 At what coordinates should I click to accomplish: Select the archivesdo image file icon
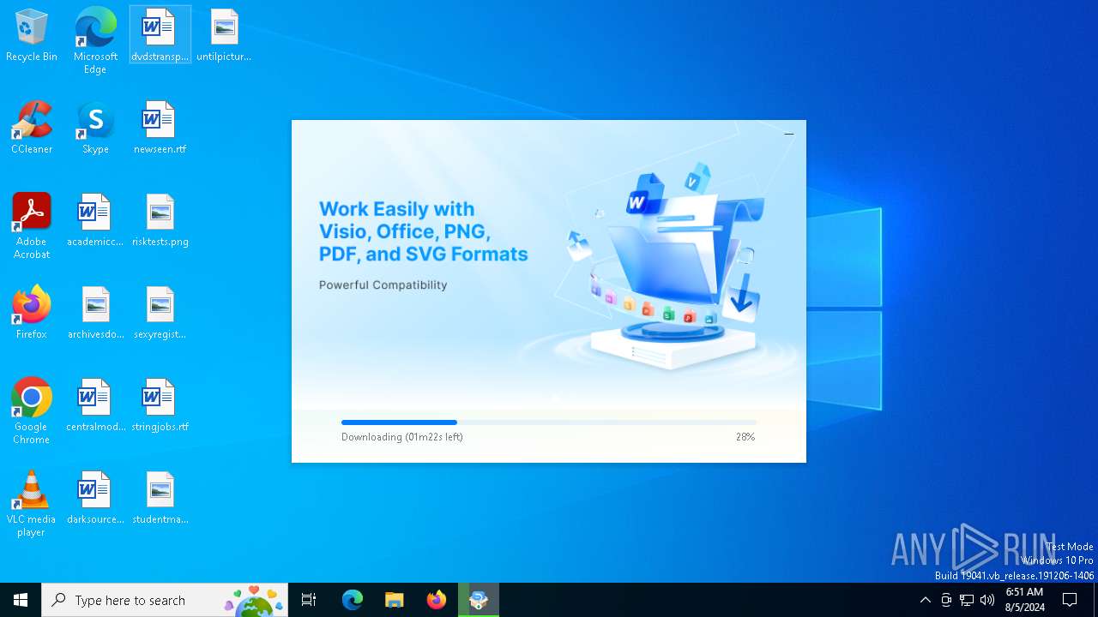point(95,314)
